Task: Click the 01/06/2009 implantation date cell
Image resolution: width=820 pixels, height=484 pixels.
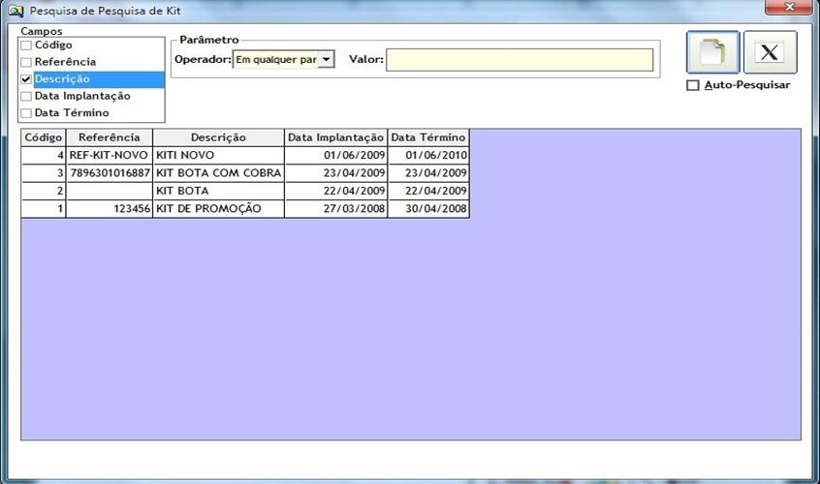Action: pyautogui.click(x=335, y=155)
